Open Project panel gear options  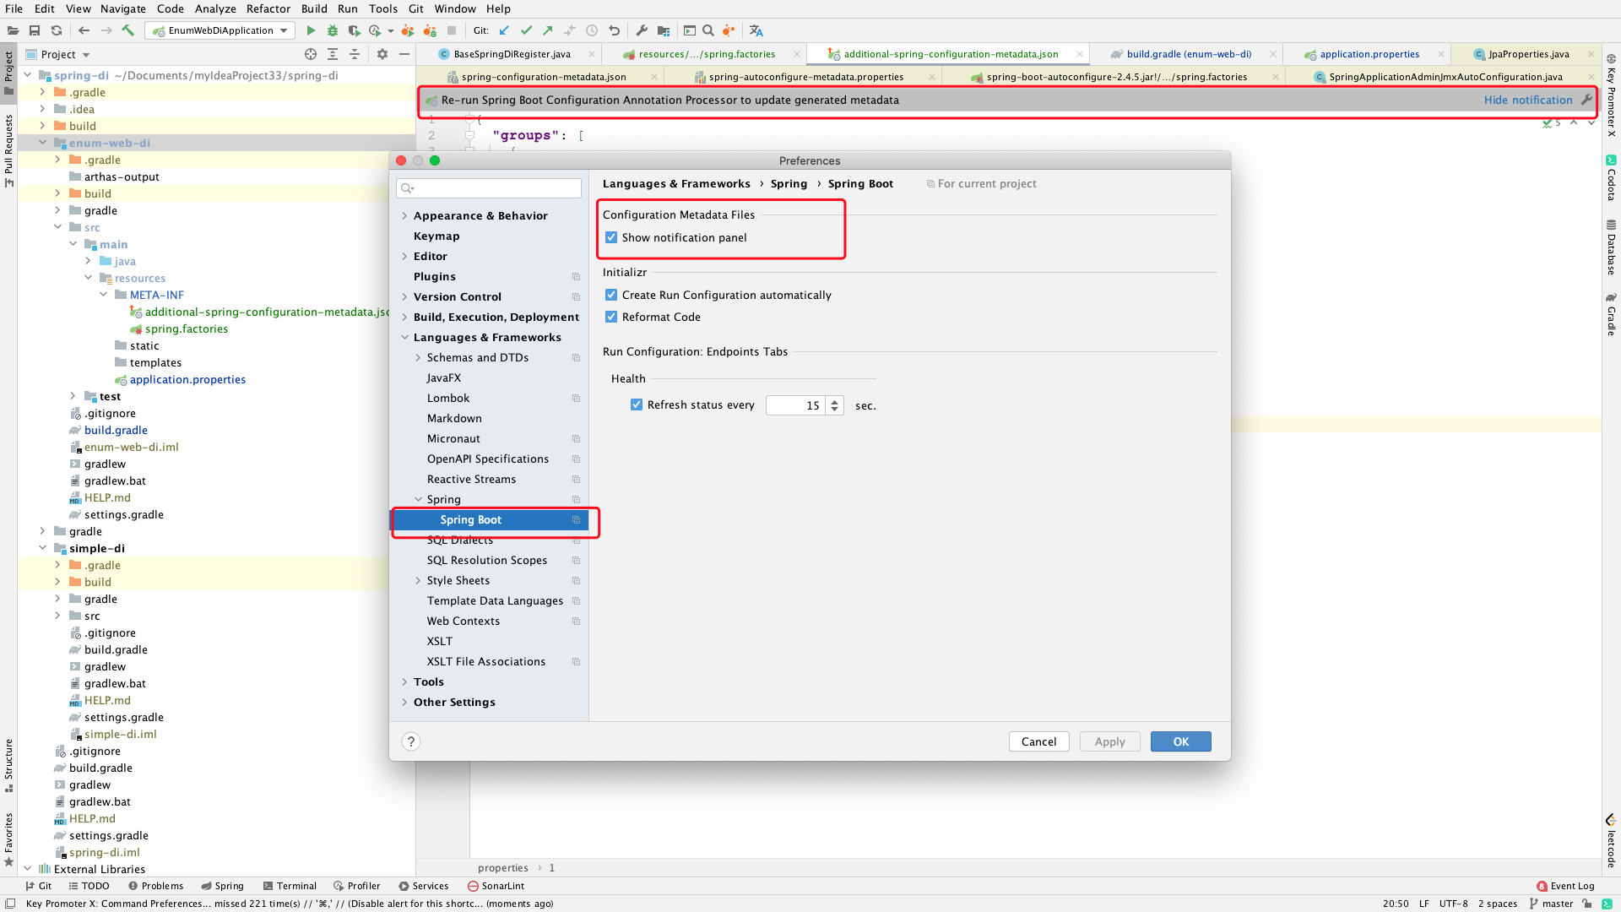[382, 54]
